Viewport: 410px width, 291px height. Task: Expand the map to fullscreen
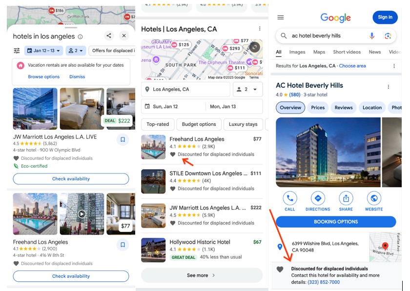(x=254, y=47)
